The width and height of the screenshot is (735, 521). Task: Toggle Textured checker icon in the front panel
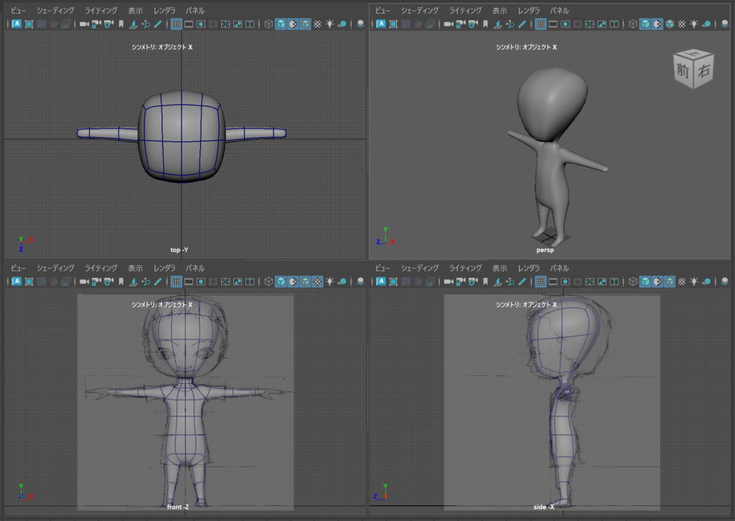click(317, 281)
